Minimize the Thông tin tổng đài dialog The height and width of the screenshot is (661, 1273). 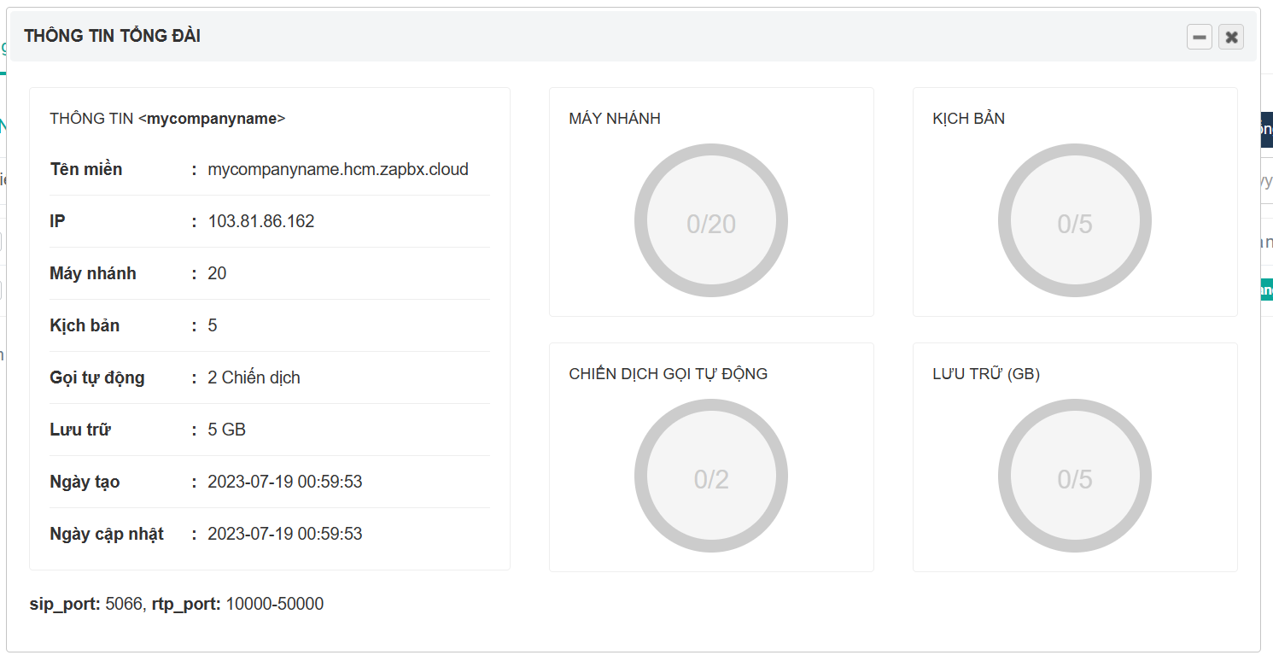coord(1199,37)
